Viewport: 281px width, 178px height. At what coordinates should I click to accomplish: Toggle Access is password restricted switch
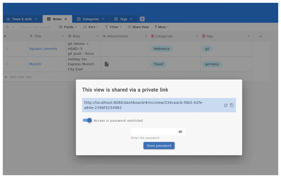click(87, 120)
